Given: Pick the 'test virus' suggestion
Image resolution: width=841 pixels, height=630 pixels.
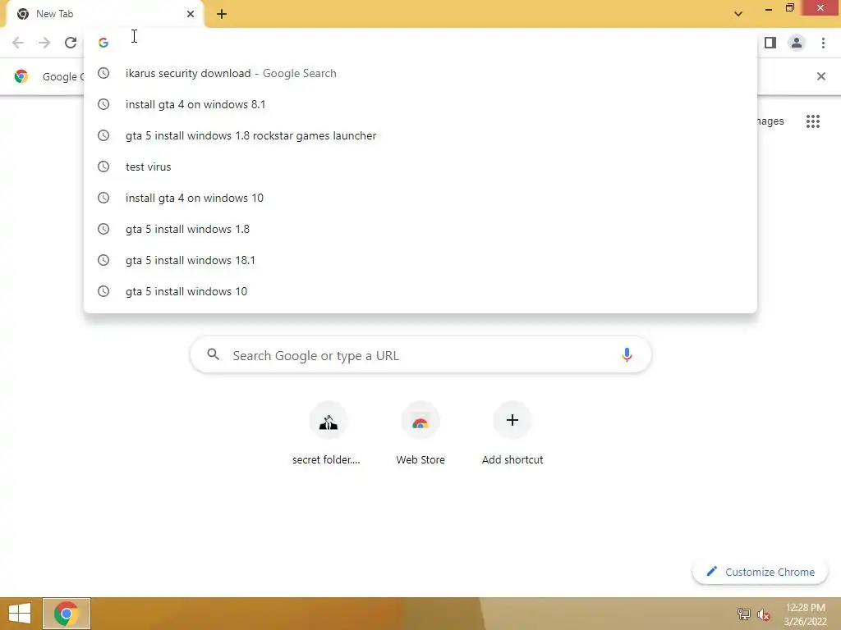Looking at the screenshot, I should tap(420, 167).
